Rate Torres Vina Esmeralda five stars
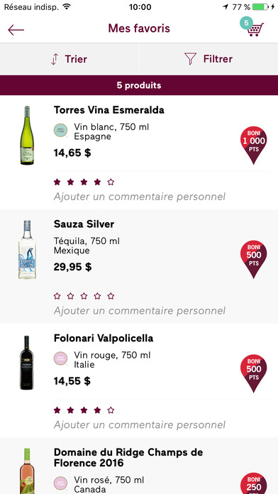Screen dimensions: 278x494 (111, 182)
